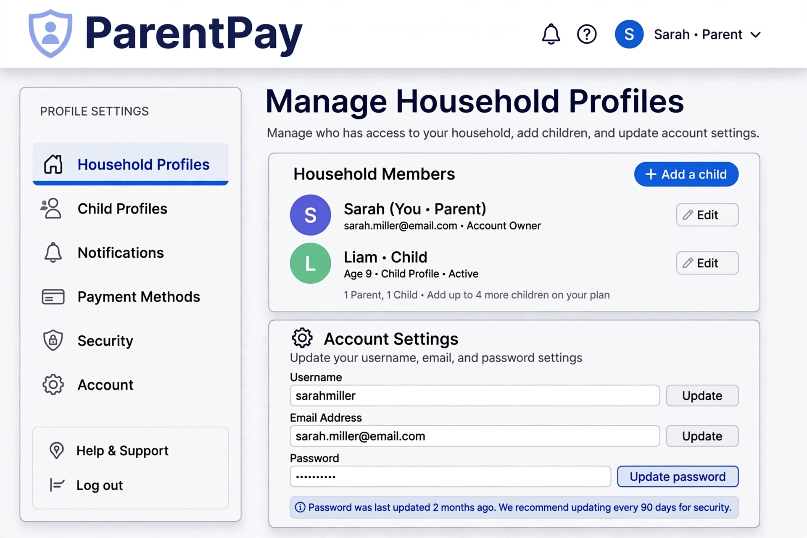Click the bell icon beside Notifications in sidebar

click(53, 252)
